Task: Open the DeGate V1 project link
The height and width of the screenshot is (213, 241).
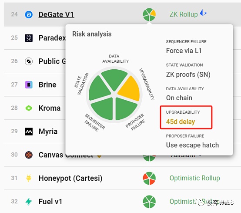Action: [56, 15]
